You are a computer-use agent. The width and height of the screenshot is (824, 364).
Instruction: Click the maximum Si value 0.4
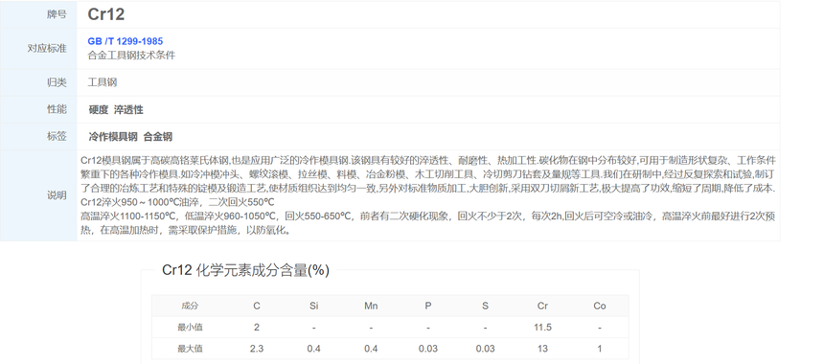click(x=313, y=349)
